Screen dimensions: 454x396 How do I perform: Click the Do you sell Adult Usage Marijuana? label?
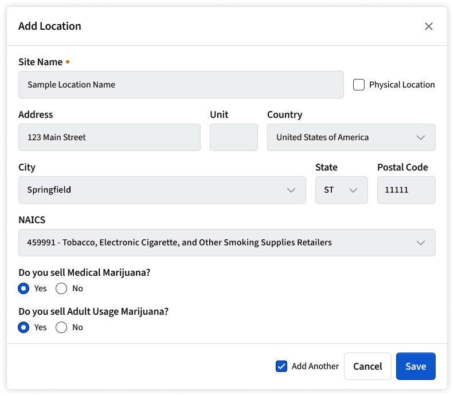tap(93, 312)
